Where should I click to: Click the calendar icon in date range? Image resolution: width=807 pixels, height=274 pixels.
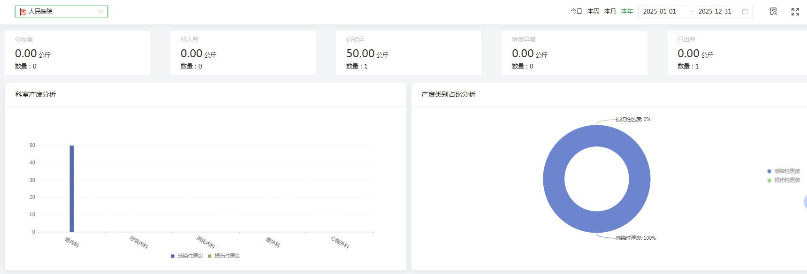(745, 12)
